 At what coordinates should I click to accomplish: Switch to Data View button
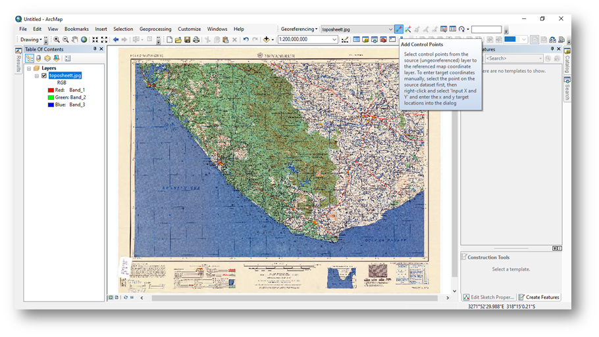point(111,298)
